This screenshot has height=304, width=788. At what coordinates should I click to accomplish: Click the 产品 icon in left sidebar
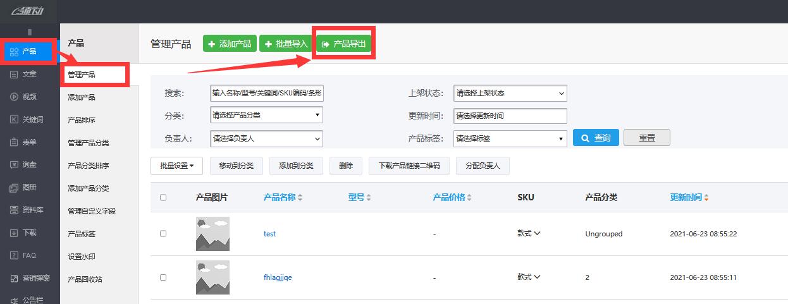(x=14, y=52)
